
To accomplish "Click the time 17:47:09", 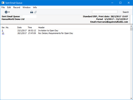I will coord(32,33).
